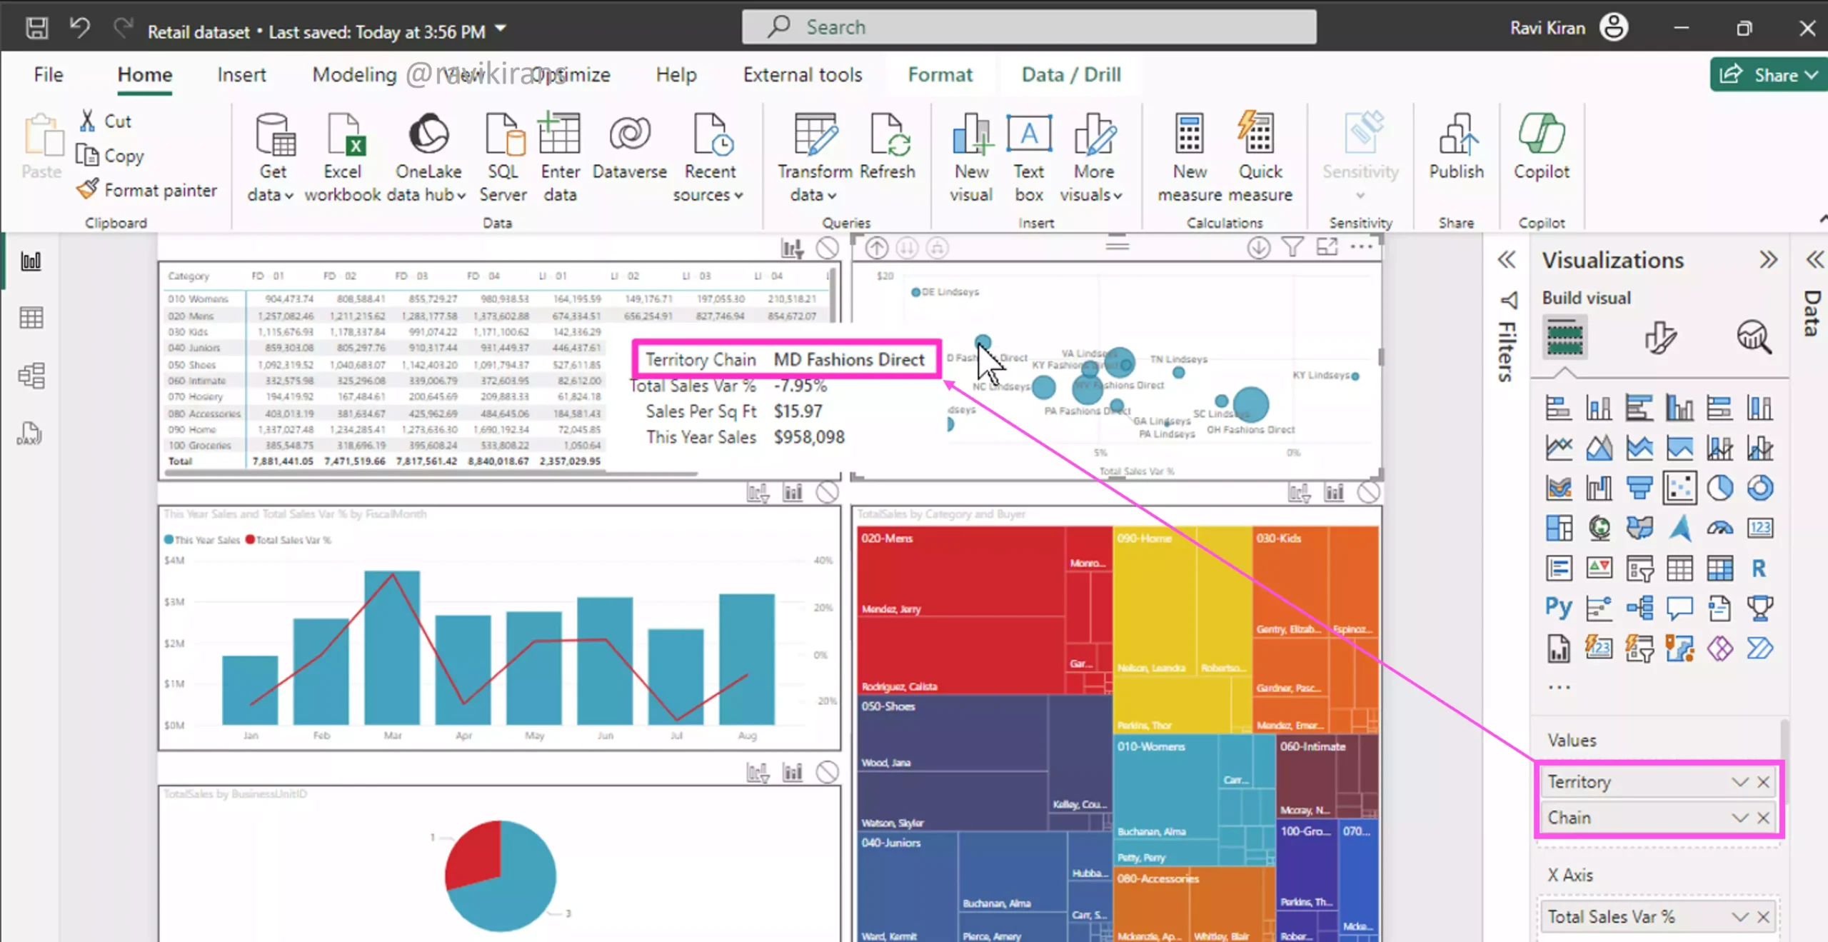Open the Data / Drill tab

[x=1071, y=74]
